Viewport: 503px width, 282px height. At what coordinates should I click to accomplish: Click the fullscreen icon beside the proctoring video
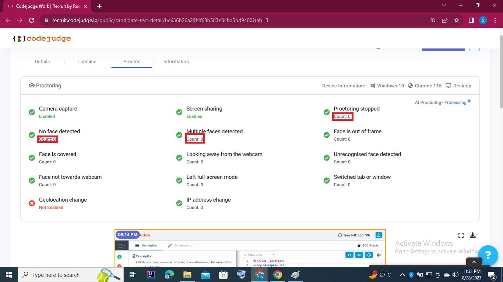461,235
